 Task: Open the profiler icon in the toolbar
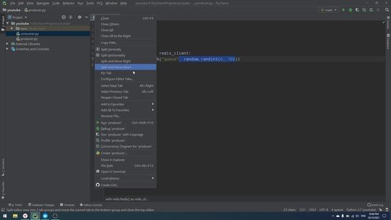click(x=364, y=10)
